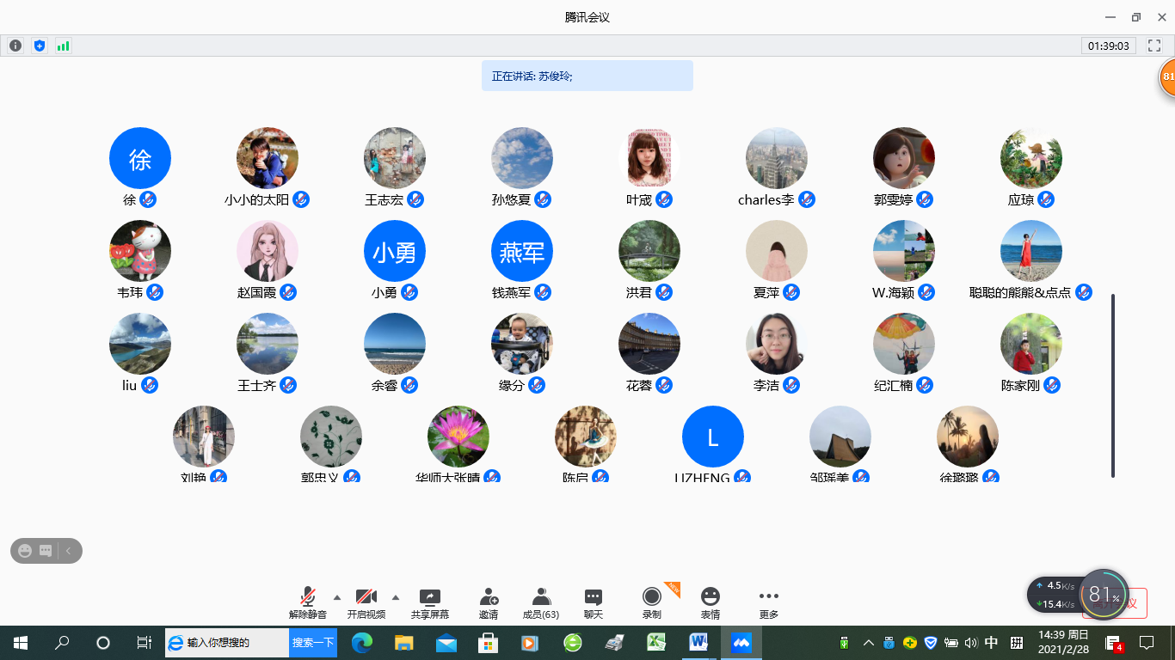The height and width of the screenshot is (660, 1175).
Task: Open the Chat (聊天) panel
Action: click(x=594, y=603)
